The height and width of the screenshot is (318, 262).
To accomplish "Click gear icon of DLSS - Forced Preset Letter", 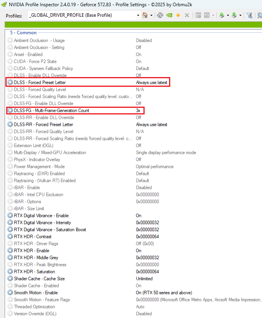I will [x=10, y=83].
